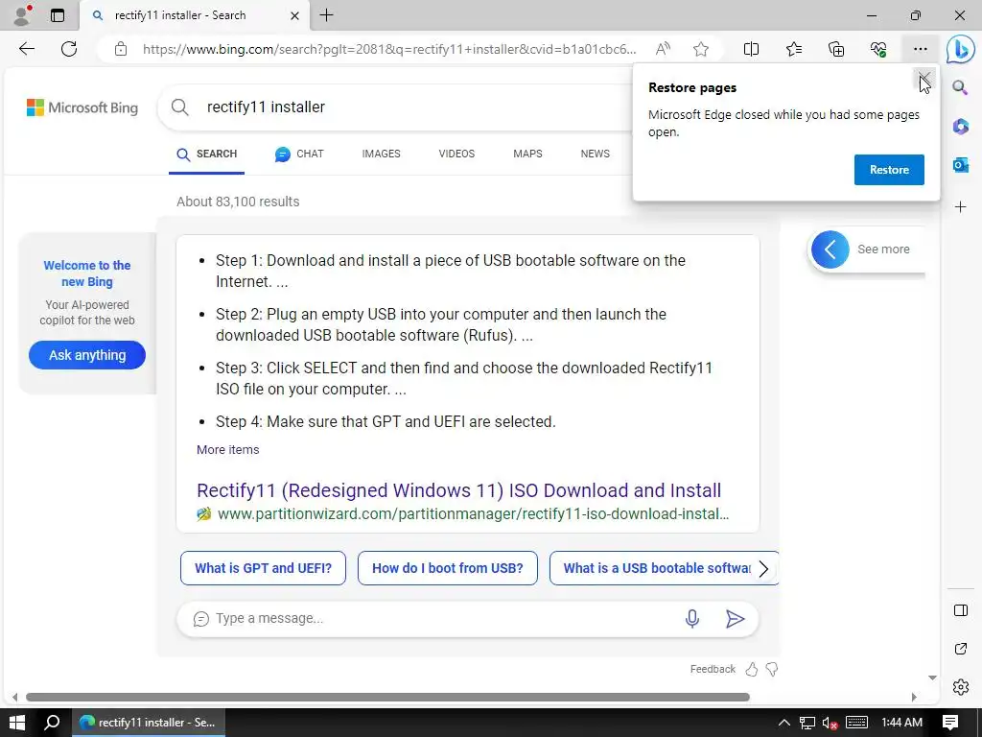Open the 1:44 AM clock
This screenshot has height=737, width=982.
(x=901, y=723)
